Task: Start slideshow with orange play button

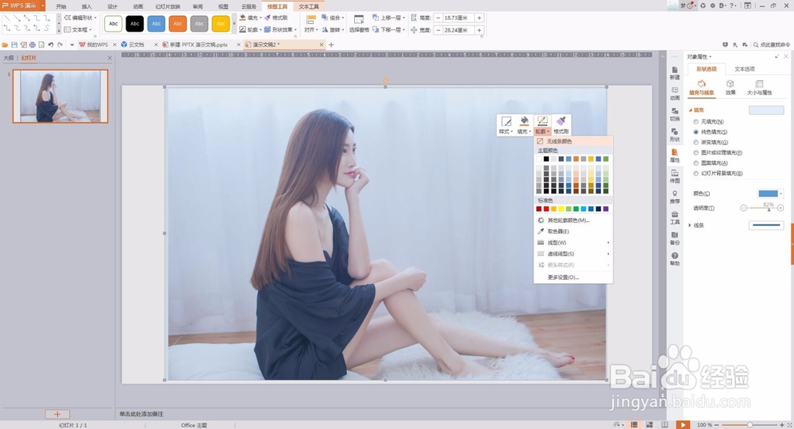Action: point(683,425)
